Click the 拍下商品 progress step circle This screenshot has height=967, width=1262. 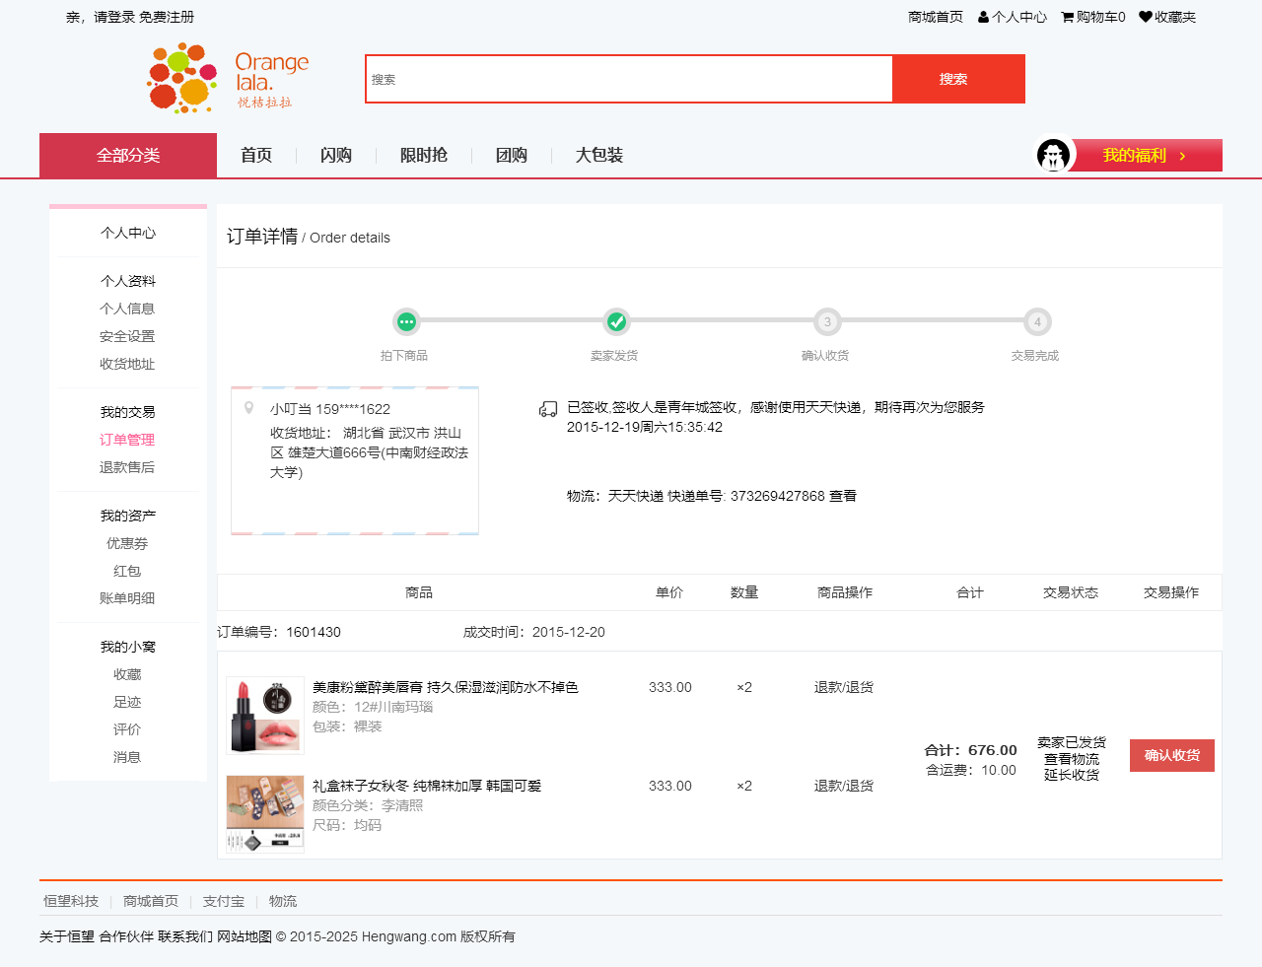[406, 322]
